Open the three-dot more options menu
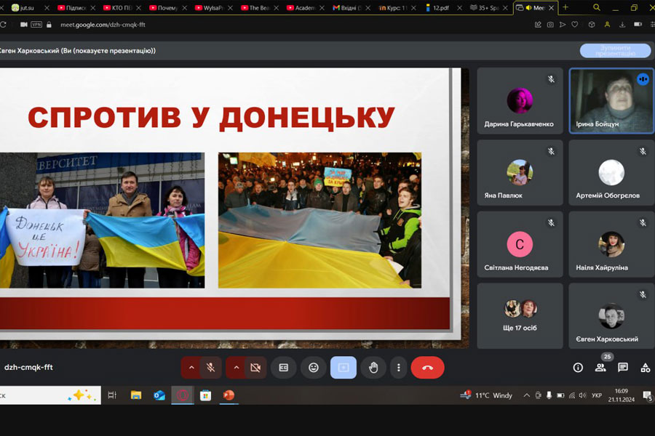 click(398, 368)
